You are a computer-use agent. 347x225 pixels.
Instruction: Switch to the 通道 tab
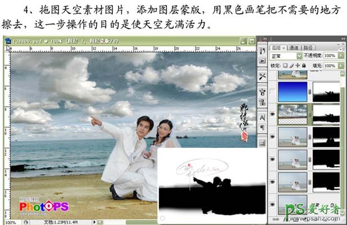pos(296,47)
